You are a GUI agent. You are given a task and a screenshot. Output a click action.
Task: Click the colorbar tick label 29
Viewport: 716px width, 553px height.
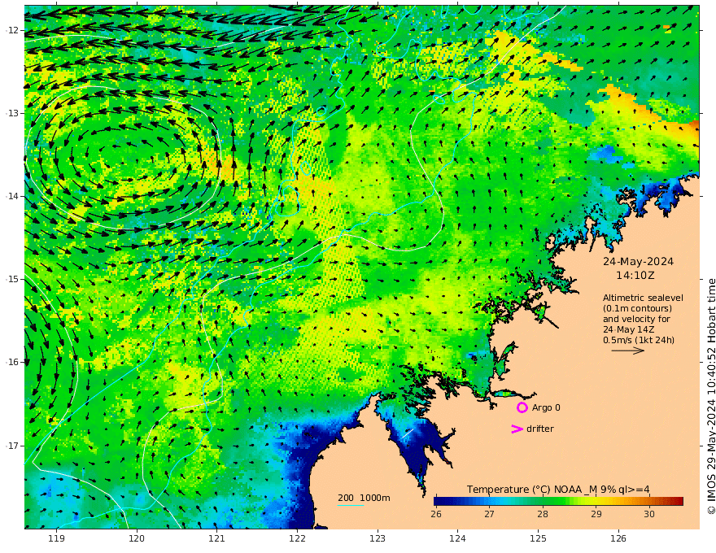596,514
